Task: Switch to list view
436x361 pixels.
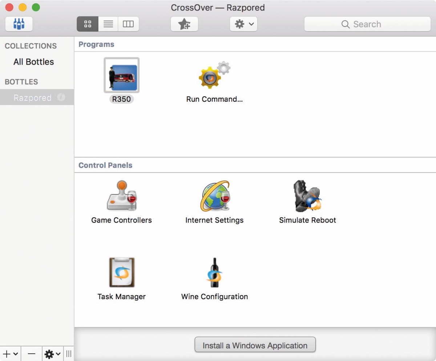Action: point(108,24)
